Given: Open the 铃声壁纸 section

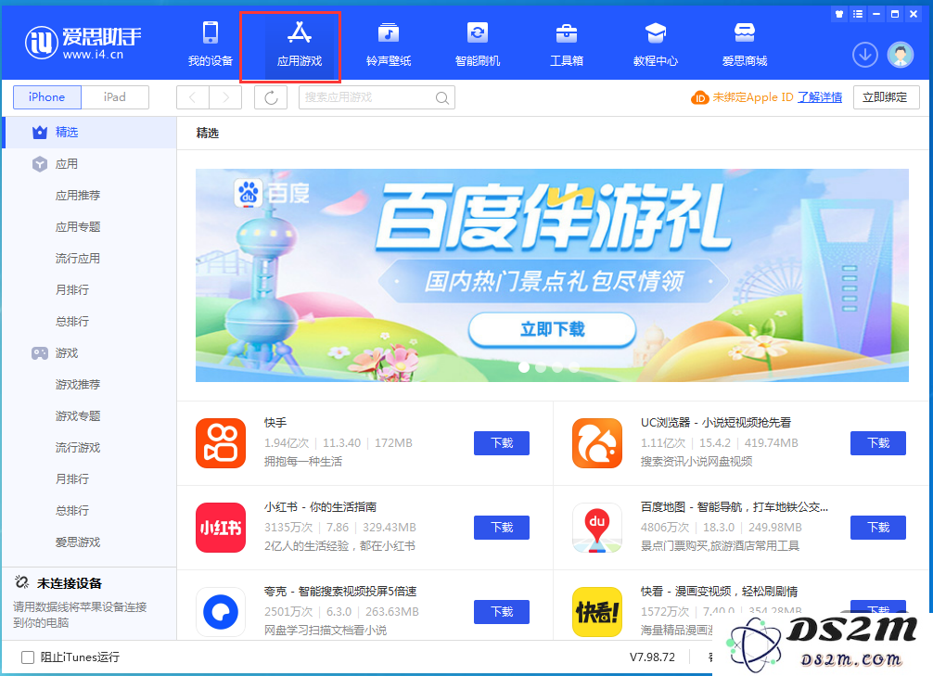Looking at the screenshot, I should 389,44.
